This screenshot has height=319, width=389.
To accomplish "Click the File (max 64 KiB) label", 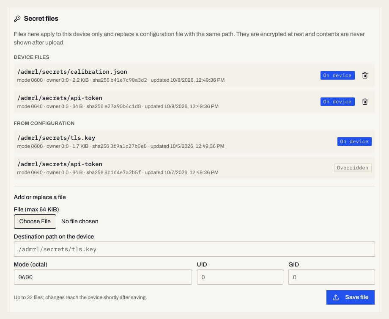I will tap(36, 209).
